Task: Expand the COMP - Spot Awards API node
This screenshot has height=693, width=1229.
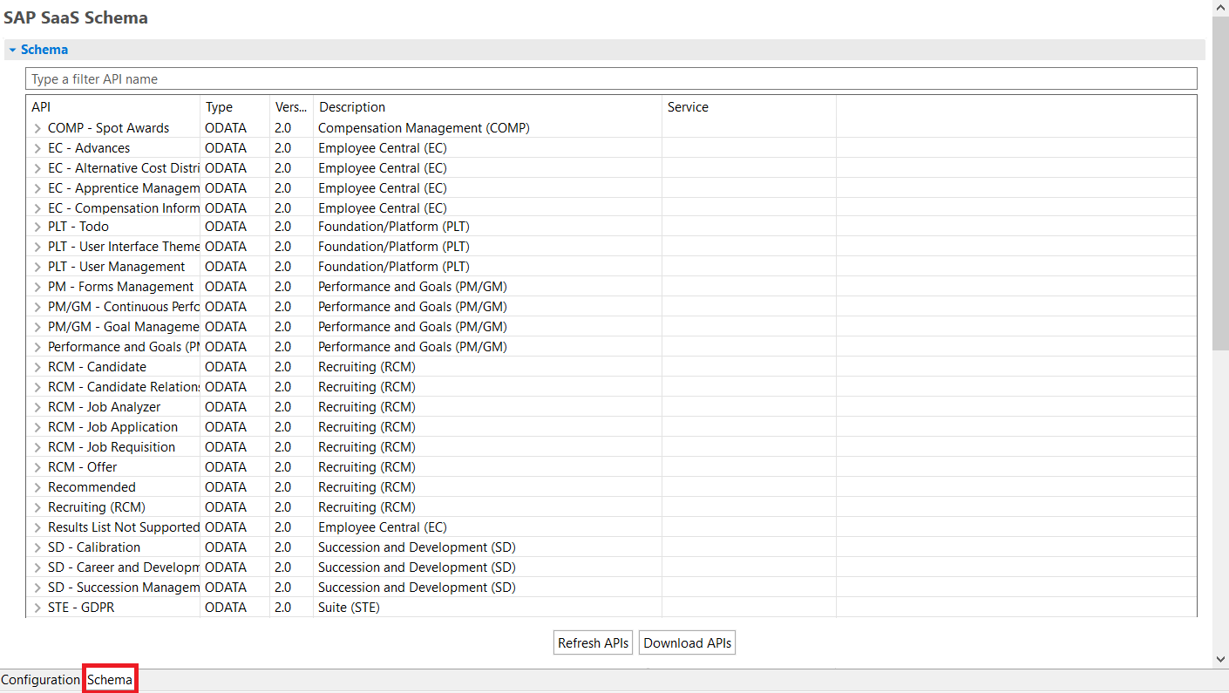Action: [37, 127]
